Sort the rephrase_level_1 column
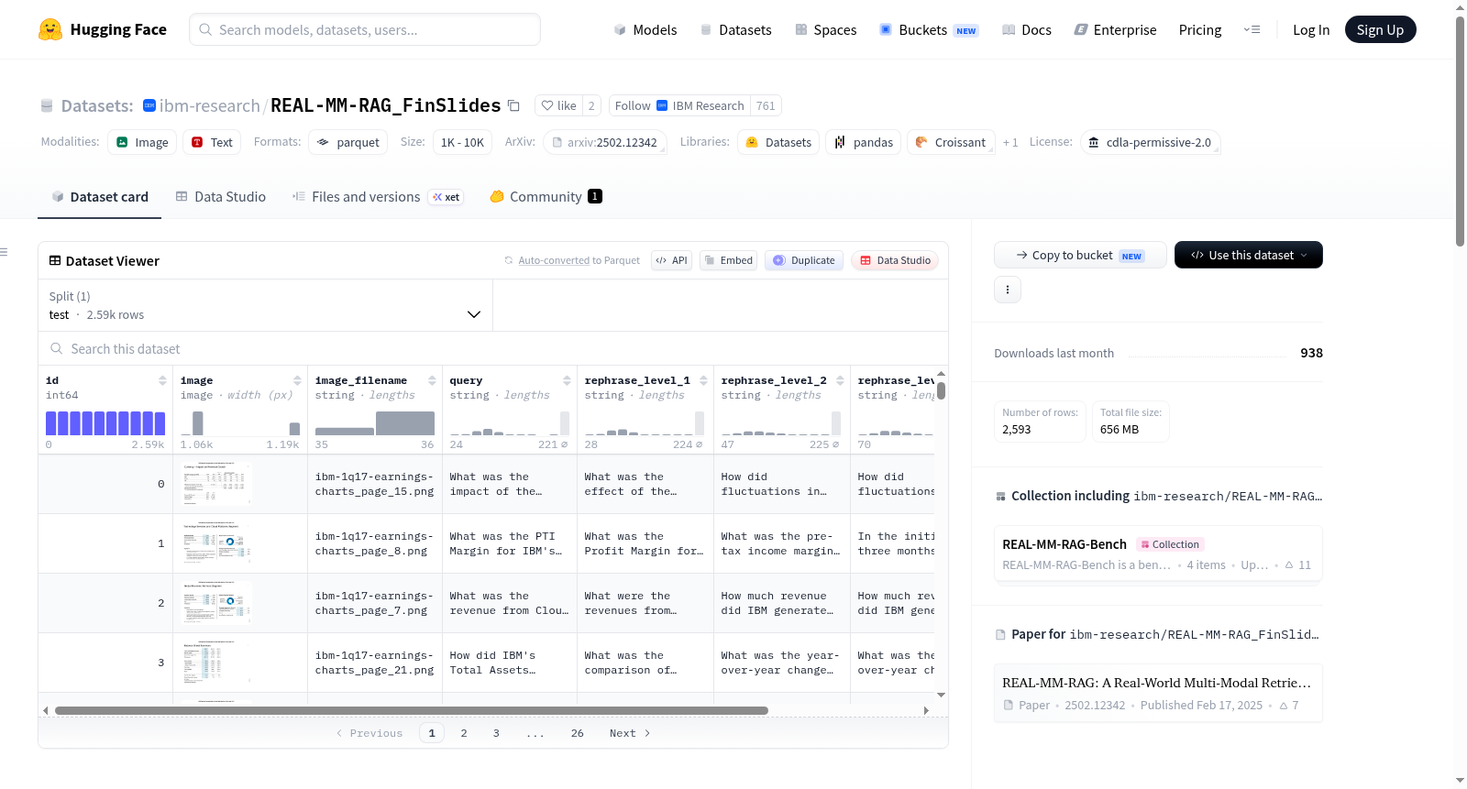Viewport: 1467px width, 789px height. 703,380
